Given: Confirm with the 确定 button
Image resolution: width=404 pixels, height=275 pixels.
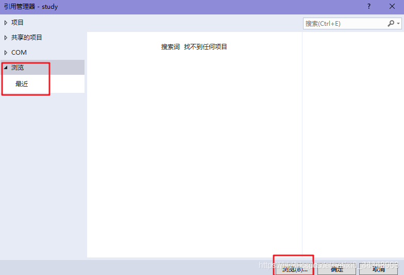Looking at the screenshot, I should (x=337, y=269).
